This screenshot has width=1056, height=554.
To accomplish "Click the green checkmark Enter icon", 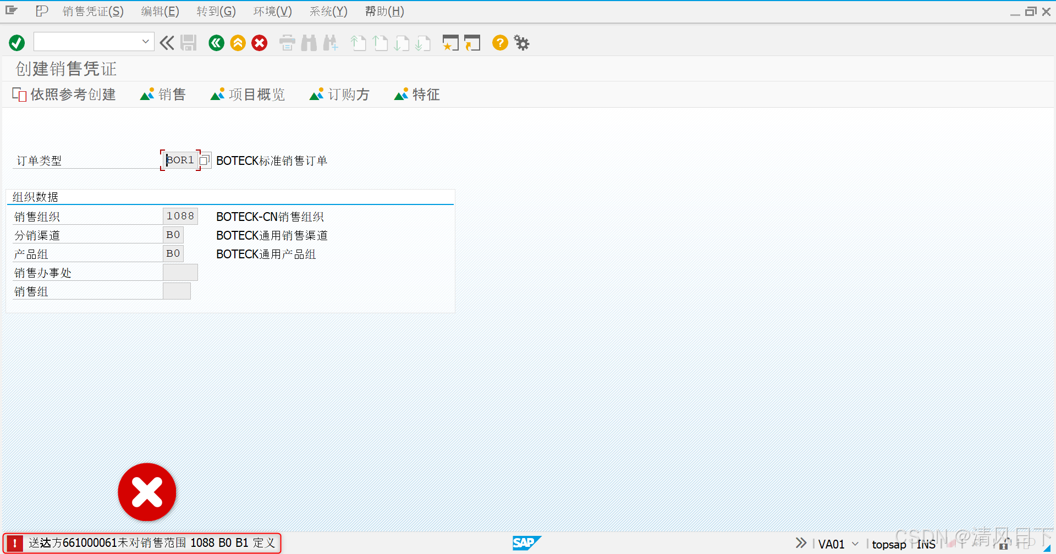I will (x=17, y=43).
